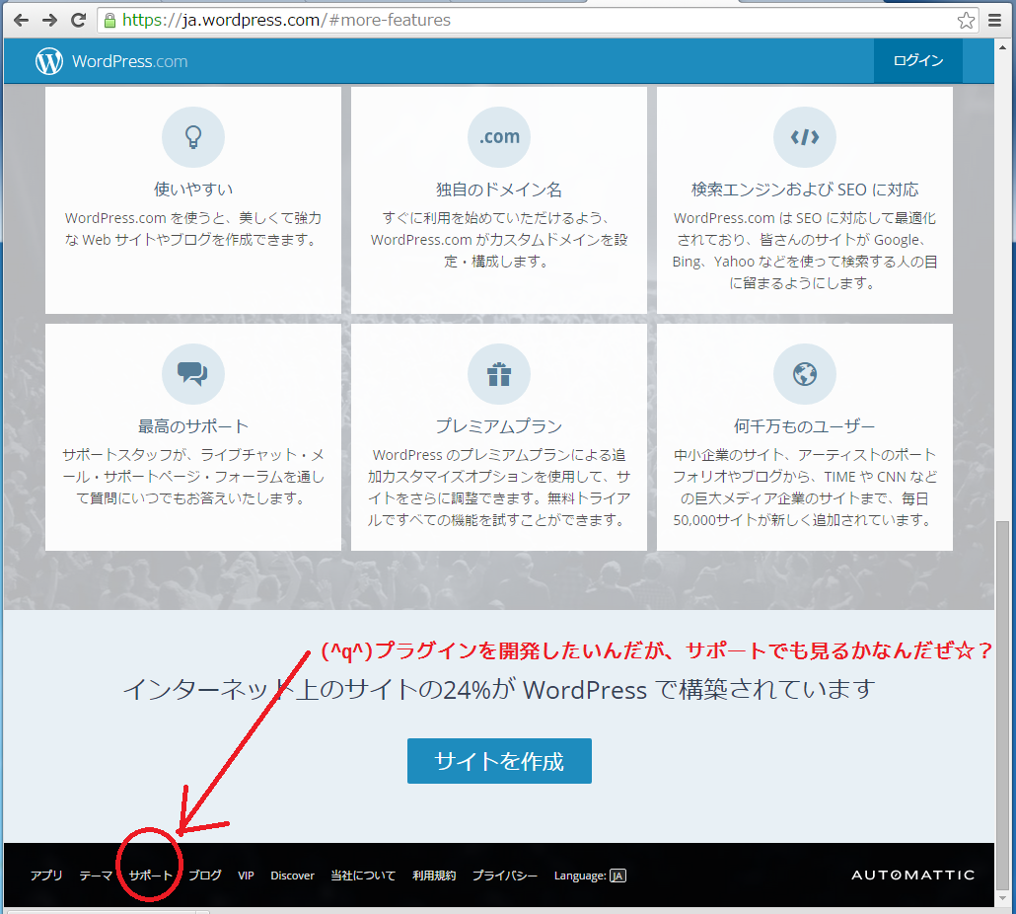Screen dimensions: 1016x914
Task: Open the アプリ footer link
Action: (46, 876)
